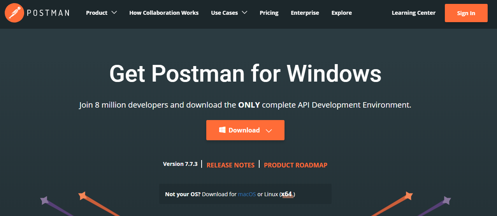Click the orange Download button
The height and width of the screenshot is (216, 497).
pos(245,130)
